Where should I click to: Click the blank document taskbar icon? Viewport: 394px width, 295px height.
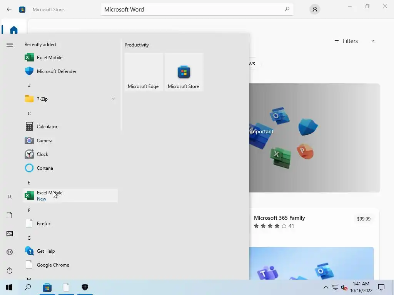[66, 287]
